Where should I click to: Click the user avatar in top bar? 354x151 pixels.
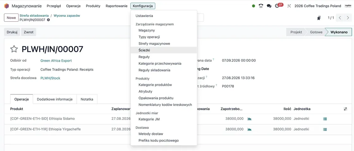point(348,6)
